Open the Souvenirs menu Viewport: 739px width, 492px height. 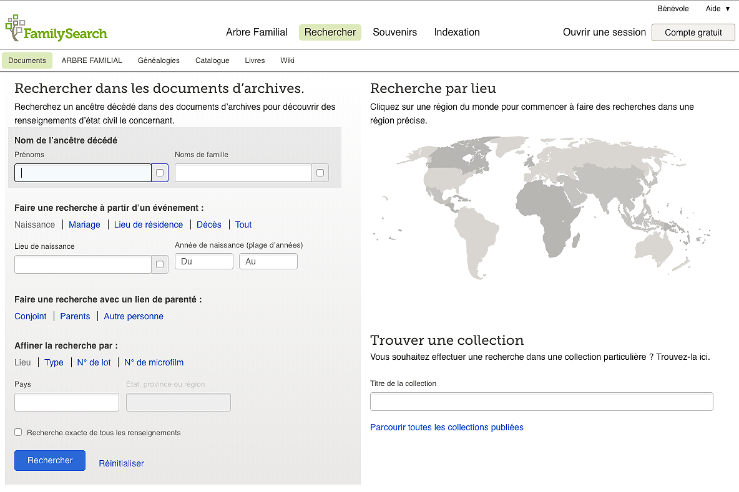(x=395, y=32)
